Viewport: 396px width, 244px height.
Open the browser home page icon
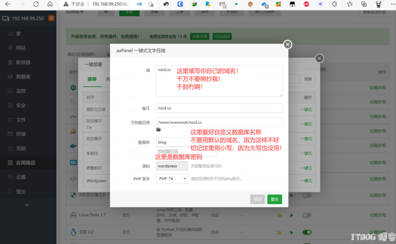point(50,4)
